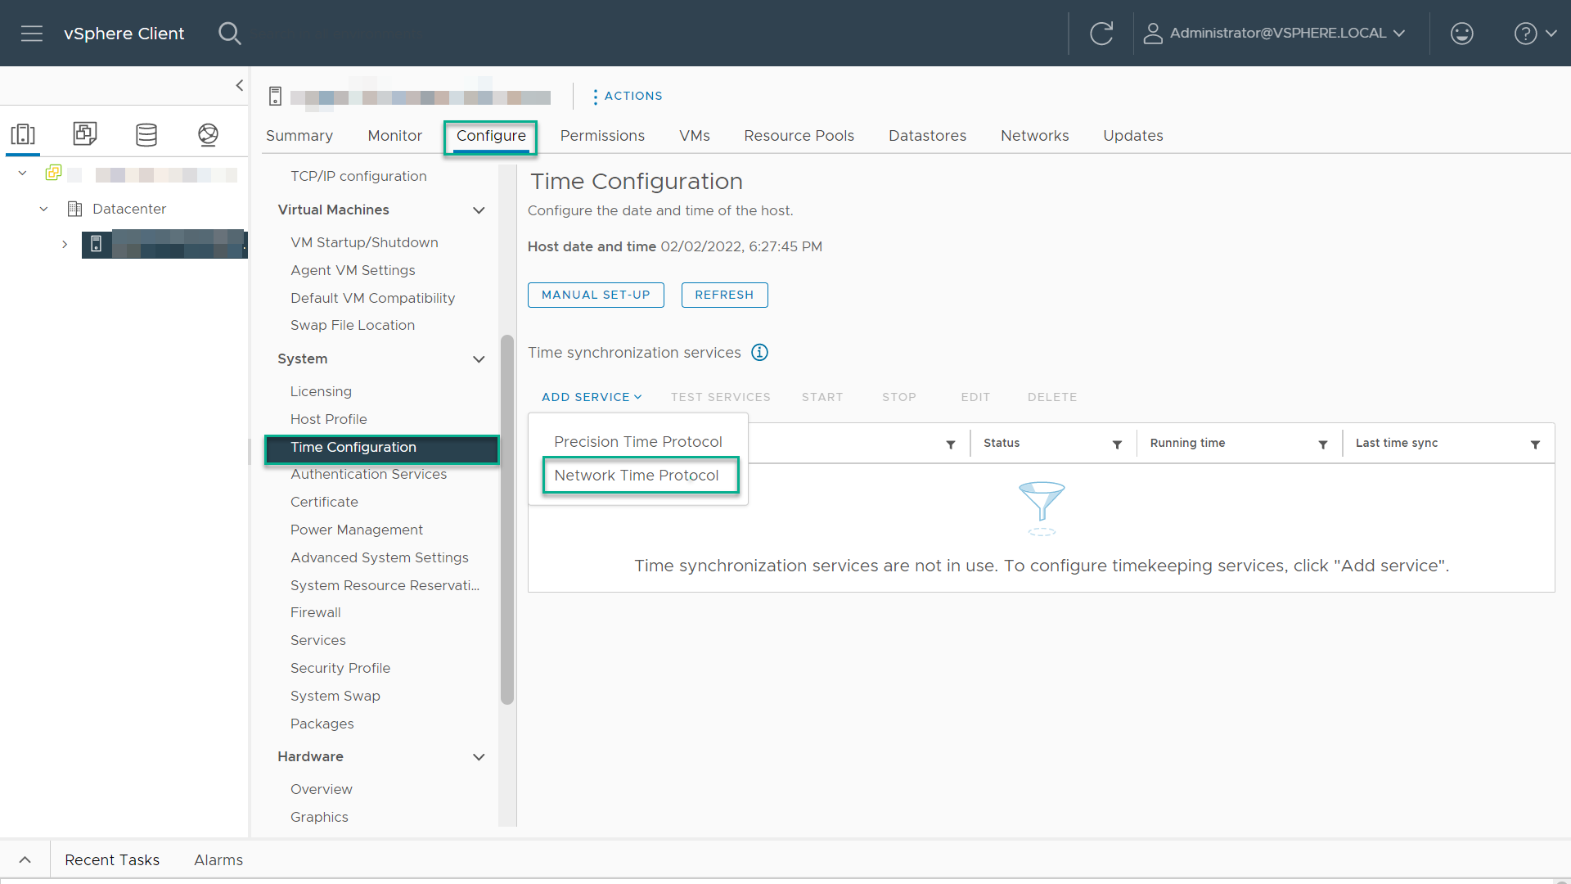Click the MANUAL SET-UP button
Screen dimensions: 1571x884
595,295
